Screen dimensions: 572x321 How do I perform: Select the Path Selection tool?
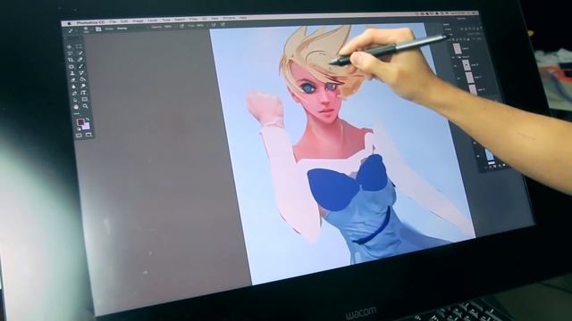(75, 100)
